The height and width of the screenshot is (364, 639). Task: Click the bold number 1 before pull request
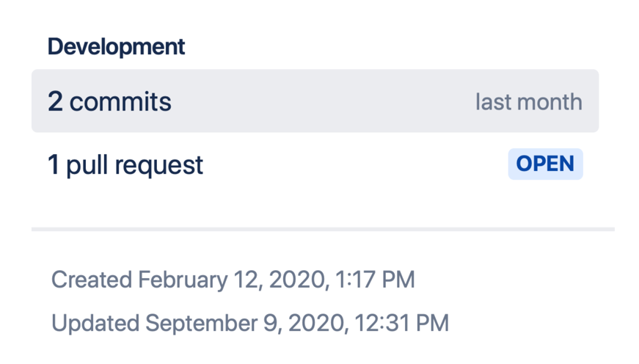[53, 164]
